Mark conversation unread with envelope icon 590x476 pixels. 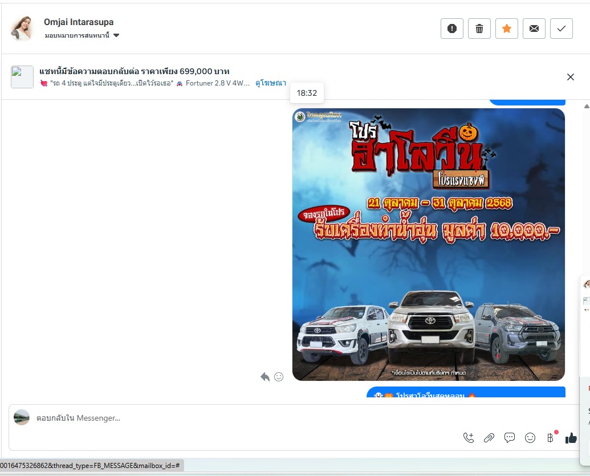(534, 29)
